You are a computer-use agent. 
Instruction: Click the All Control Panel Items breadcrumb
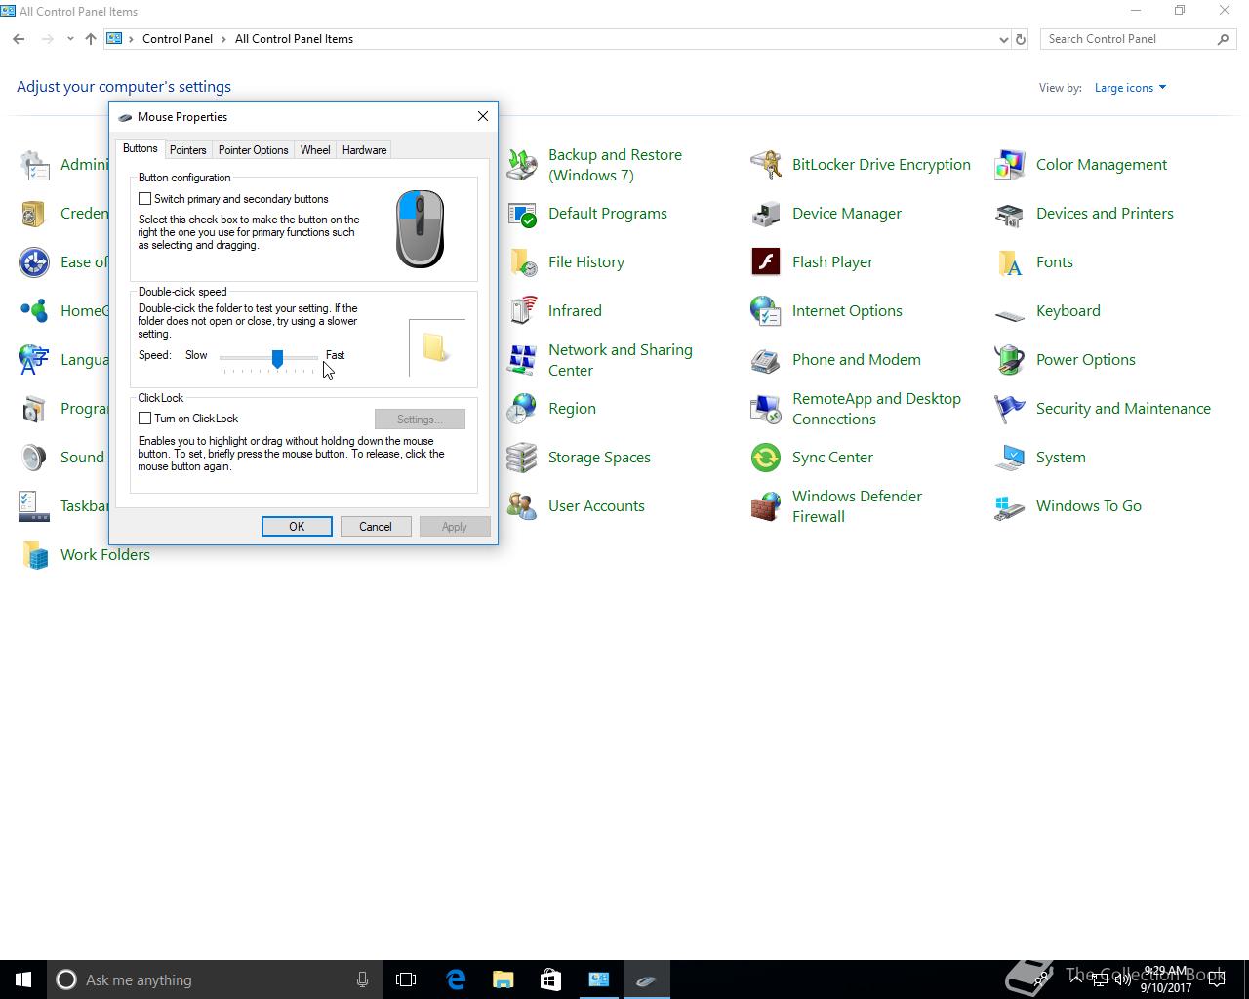pos(294,39)
